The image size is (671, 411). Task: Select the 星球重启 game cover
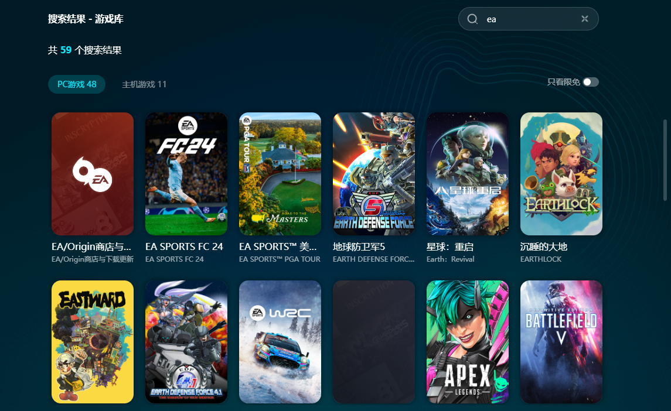pyautogui.click(x=468, y=174)
